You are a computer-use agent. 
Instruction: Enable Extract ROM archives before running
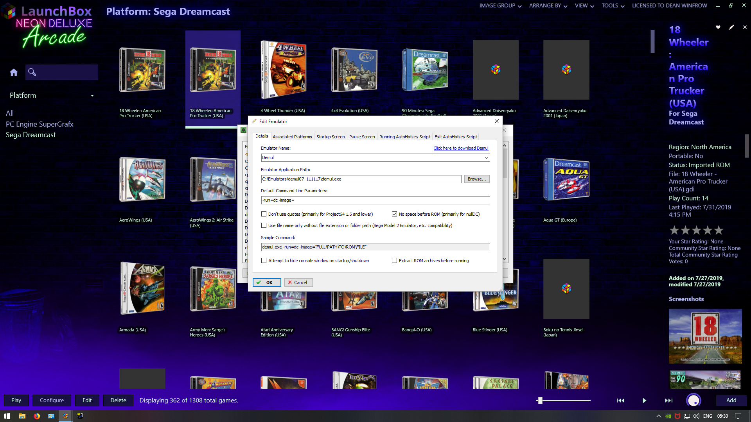click(x=394, y=261)
